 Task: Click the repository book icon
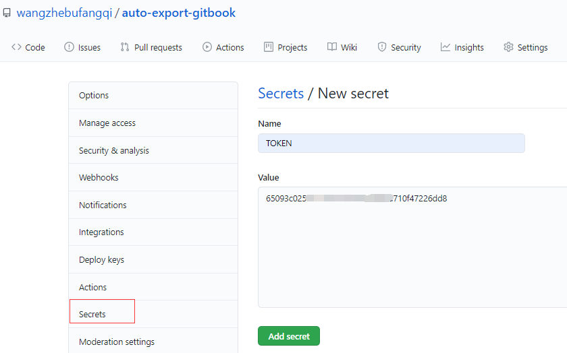[x=7, y=13]
